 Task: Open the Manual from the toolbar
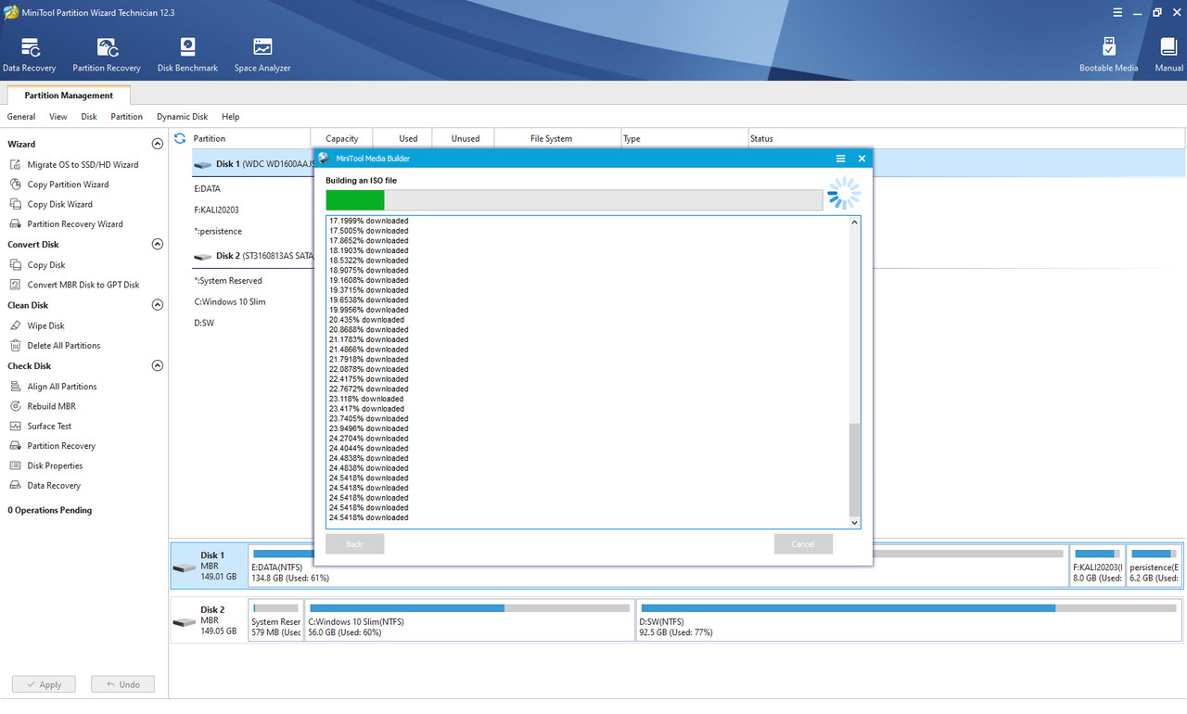click(x=1168, y=55)
